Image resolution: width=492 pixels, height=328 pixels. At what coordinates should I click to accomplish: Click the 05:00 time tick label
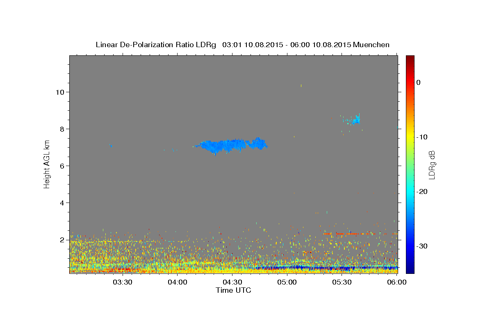(287, 282)
